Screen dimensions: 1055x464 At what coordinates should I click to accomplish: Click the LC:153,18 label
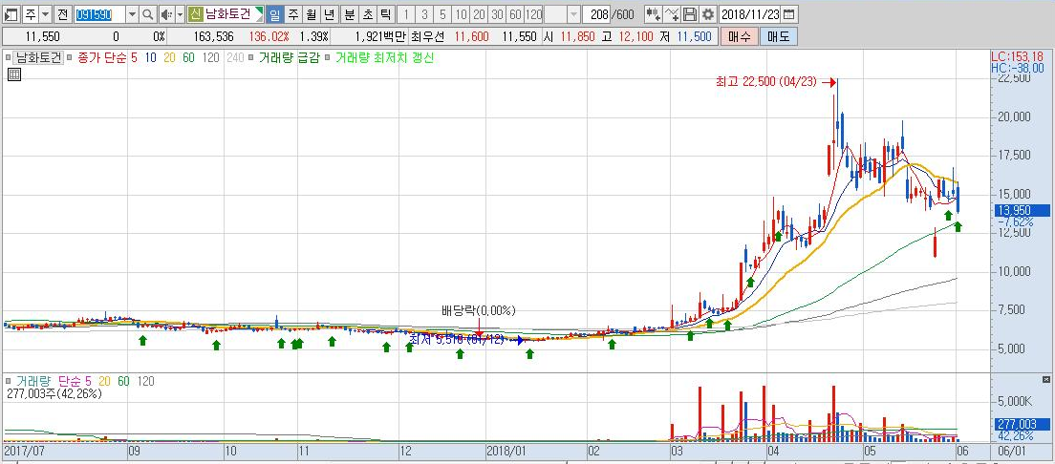click(1018, 56)
